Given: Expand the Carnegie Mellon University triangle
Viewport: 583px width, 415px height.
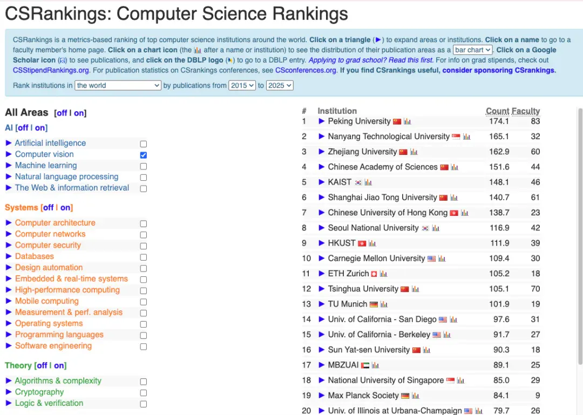Looking at the screenshot, I should point(322,258).
